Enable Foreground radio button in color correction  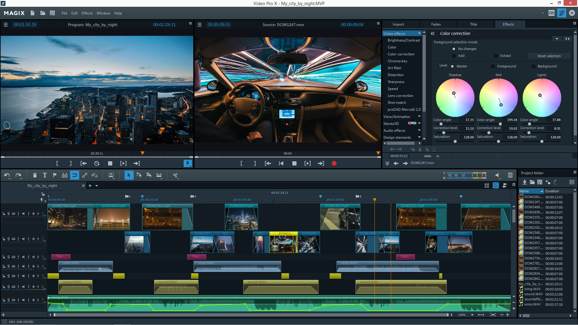click(x=492, y=66)
